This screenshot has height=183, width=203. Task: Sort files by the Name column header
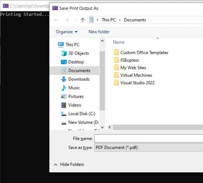click(119, 42)
